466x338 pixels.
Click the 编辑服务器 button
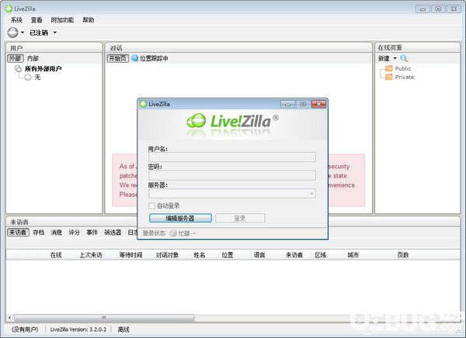[180, 218]
